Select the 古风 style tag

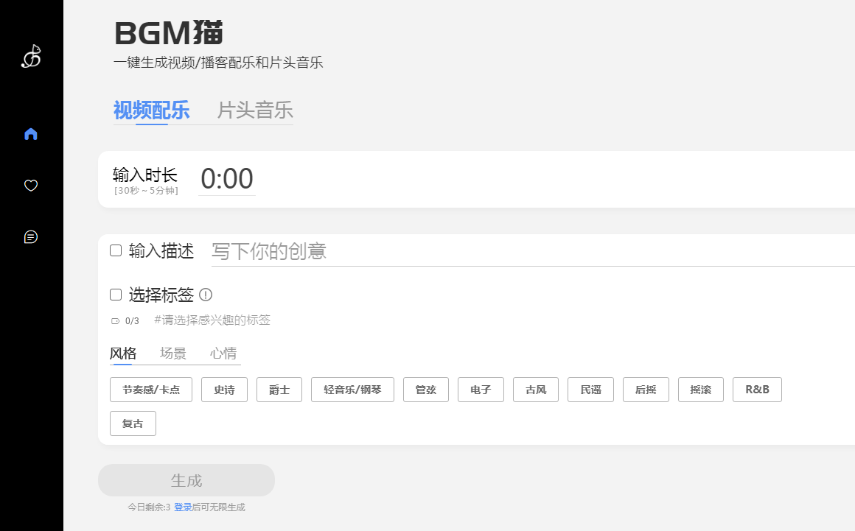[x=535, y=390]
